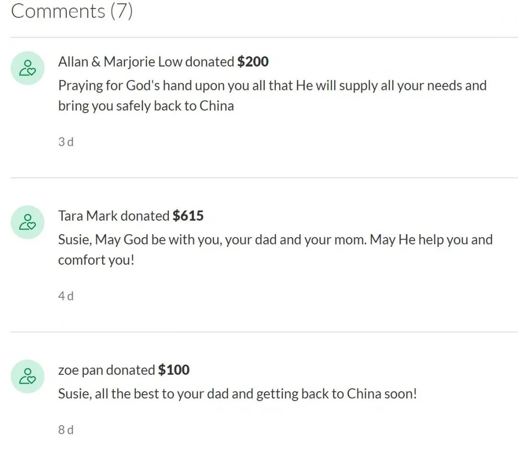
Task: Click the 4 d timestamp
Action: (x=66, y=296)
